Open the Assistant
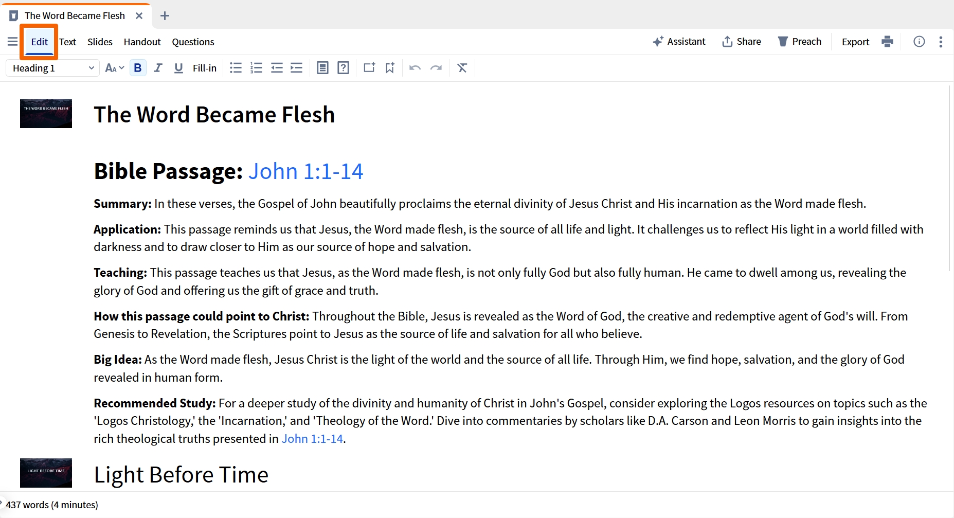The height and width of the screenshot is (518, 954). [x=679, y=42]
